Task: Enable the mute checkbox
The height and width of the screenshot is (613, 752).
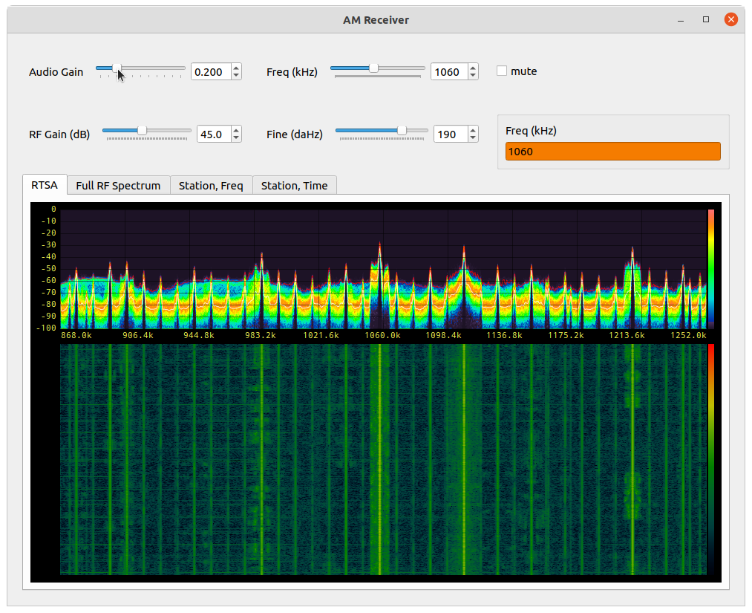Action: point(502,71)
